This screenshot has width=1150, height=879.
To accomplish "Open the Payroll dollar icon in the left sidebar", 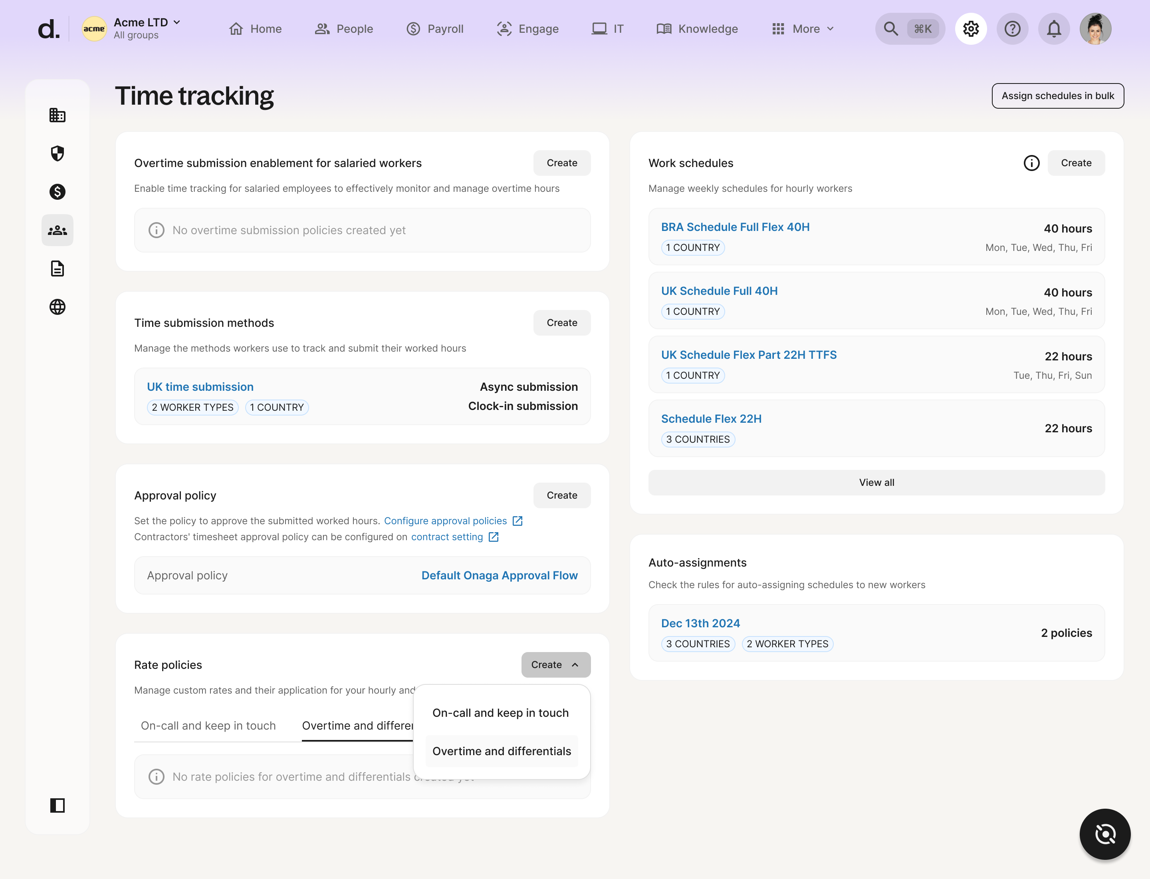I will click(57, 192).
